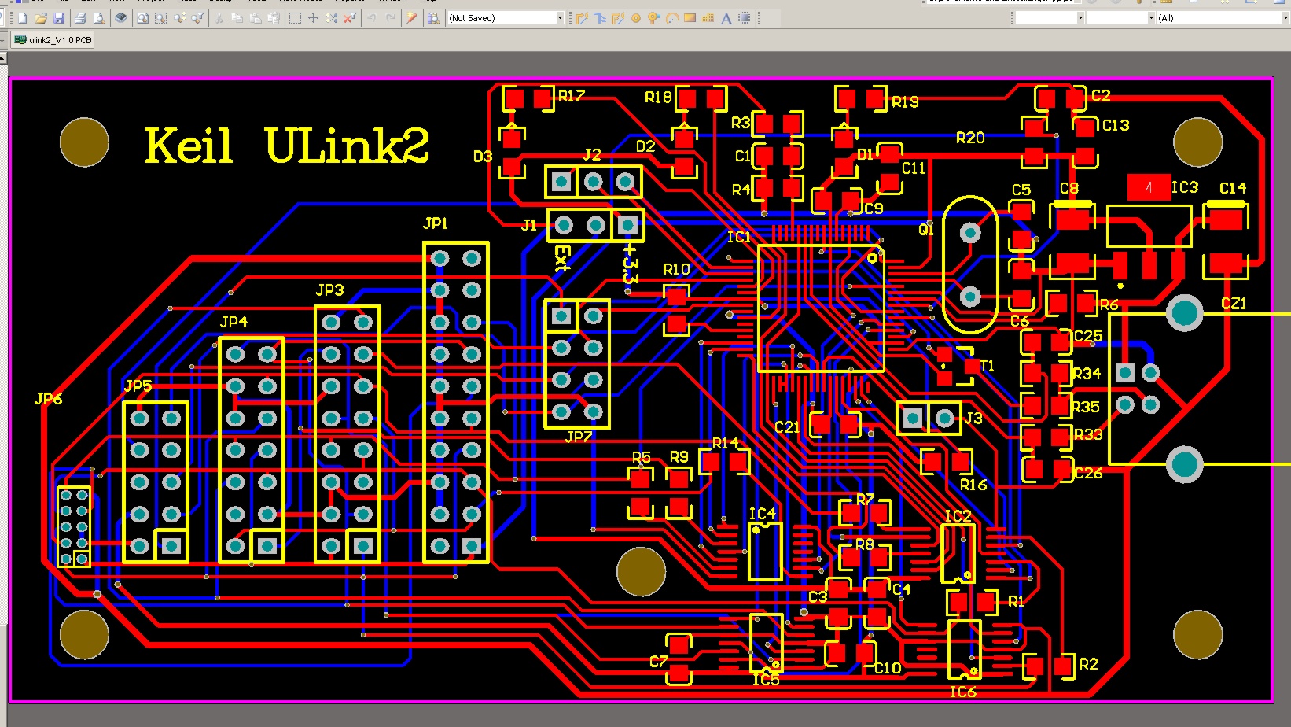This screenshot has height=727, width=1291.
Task: Select the IC1 designator label
Action: [738, 237]
